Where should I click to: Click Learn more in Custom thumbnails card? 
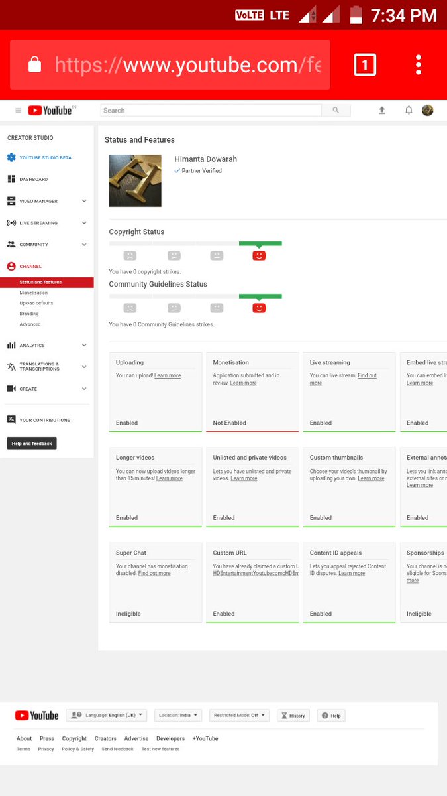coord(371,478)
